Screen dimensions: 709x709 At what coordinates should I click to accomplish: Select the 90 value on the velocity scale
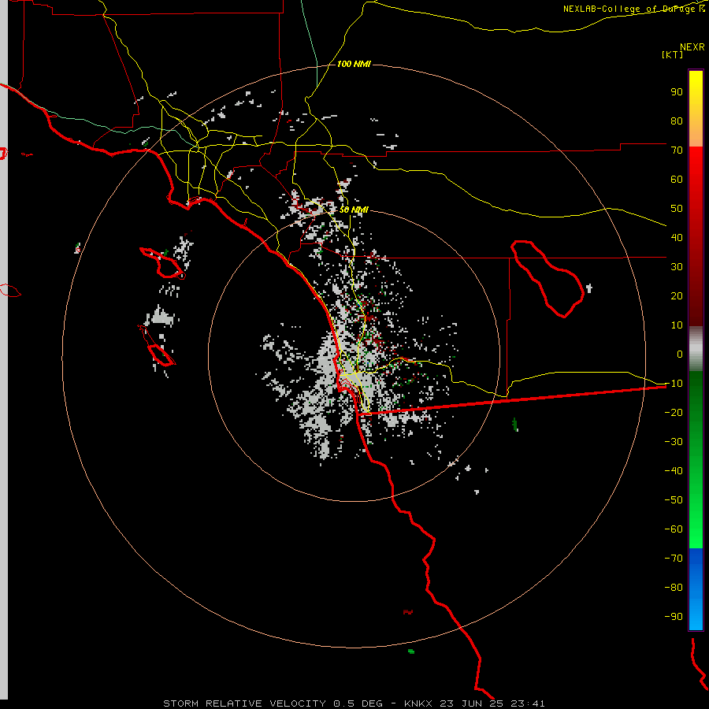click(x=677, y=92)
